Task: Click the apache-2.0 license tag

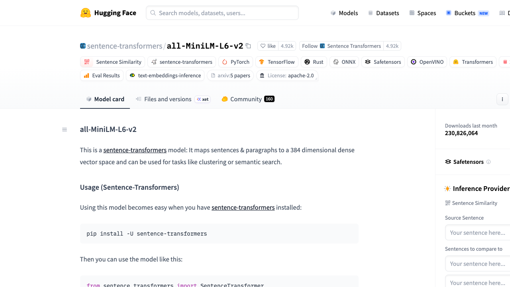Action: point(287,75)
